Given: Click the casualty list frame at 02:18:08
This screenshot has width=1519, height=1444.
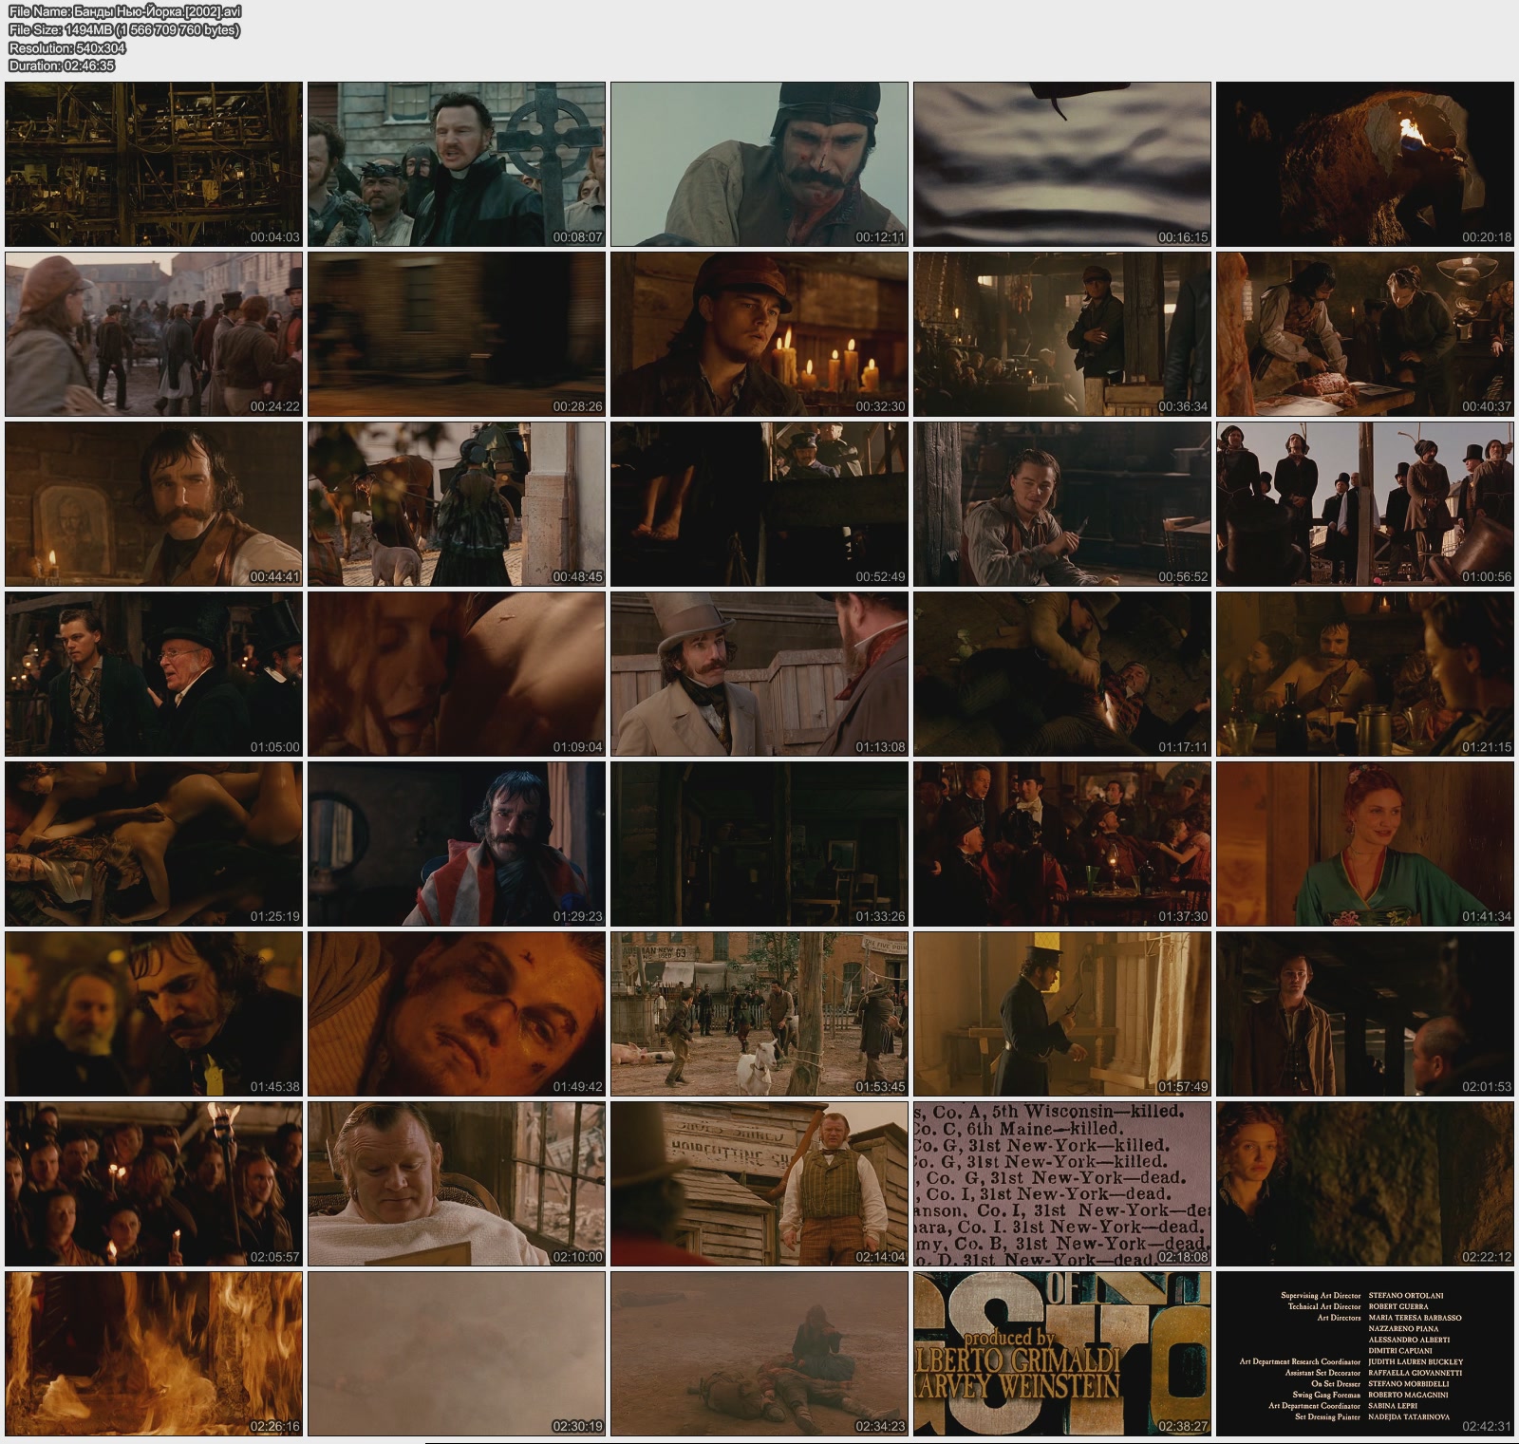Looking at the screenshot, I should 1061,1184.
